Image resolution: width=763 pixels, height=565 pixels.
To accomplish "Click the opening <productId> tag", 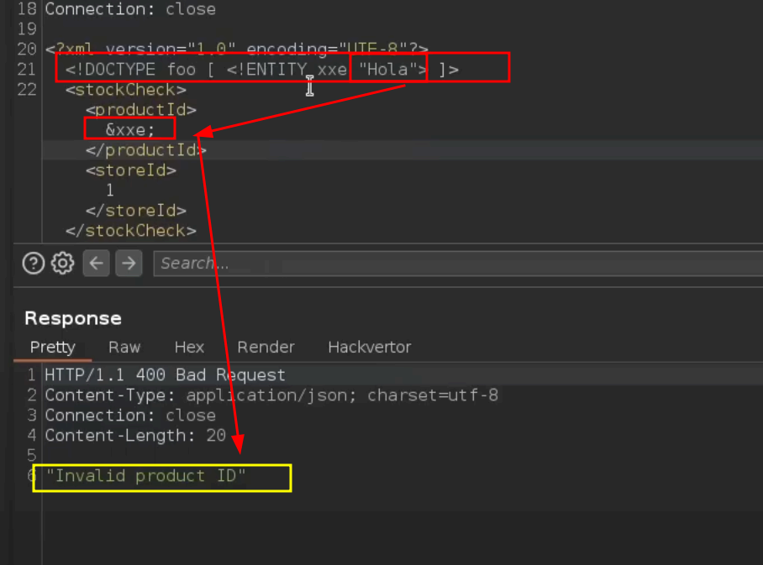I will coord(141,110).
